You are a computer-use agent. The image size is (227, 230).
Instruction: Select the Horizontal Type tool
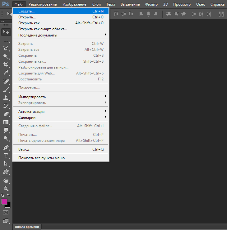[x=6, y=155]
